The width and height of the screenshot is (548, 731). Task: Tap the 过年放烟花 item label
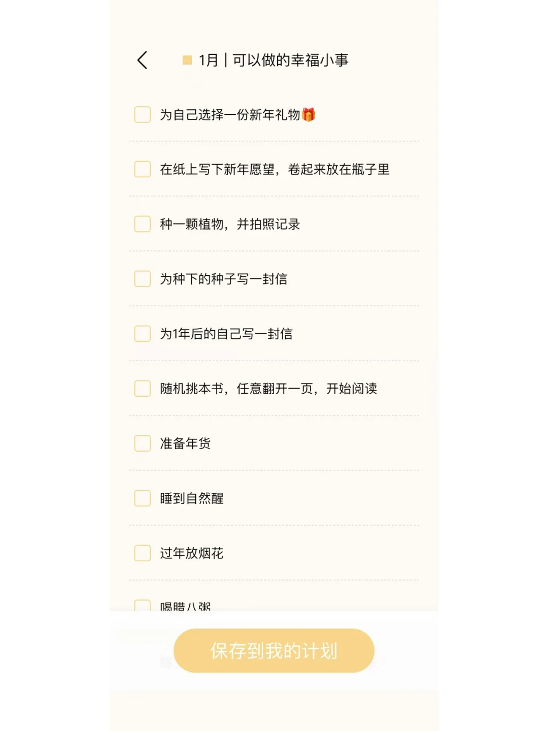[192, 553]
